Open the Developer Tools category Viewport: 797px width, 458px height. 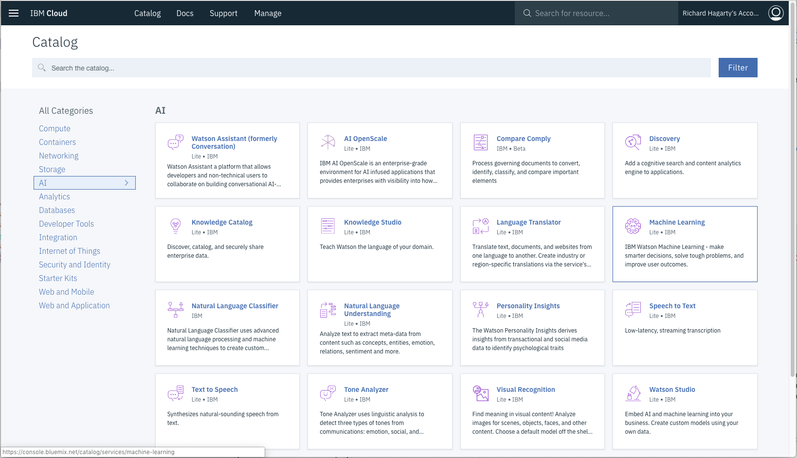(x=66, y=224)
